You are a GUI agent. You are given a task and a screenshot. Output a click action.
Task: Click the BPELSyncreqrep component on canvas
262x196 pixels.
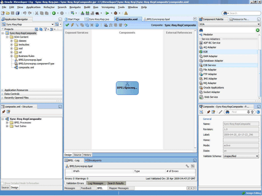[127, 88]
